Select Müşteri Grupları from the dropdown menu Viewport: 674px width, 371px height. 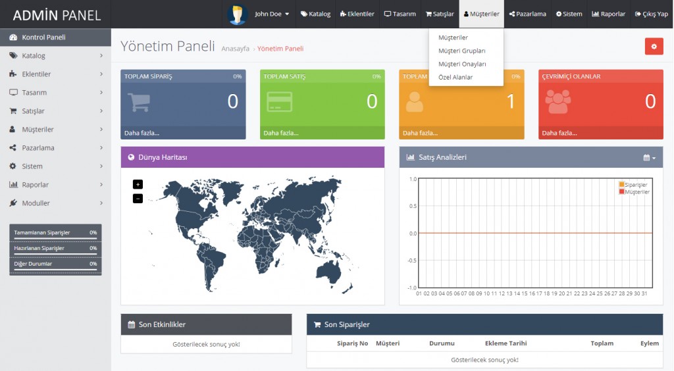click(x=461, y=51)
